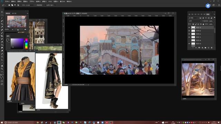Open layer filter type dropdown
This screenshot has height=124, width=221.
193,18
